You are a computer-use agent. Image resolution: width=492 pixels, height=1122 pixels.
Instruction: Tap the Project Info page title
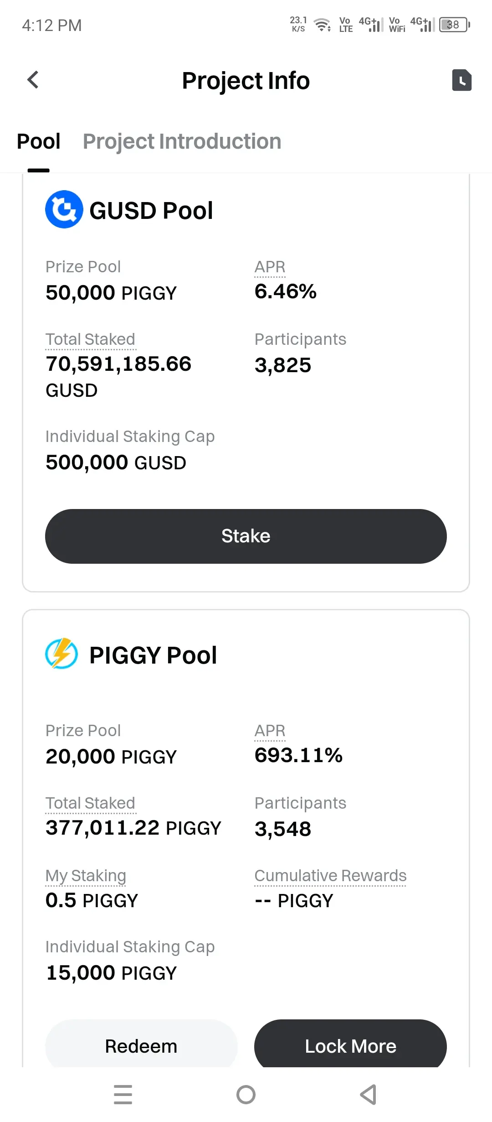(x=246, y=81)
